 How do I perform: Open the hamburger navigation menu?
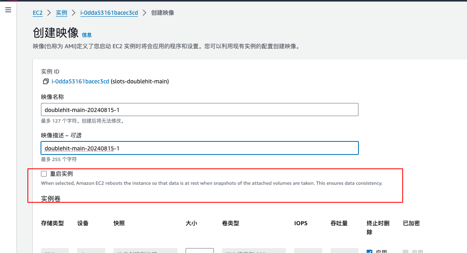[x=8, y=10]
